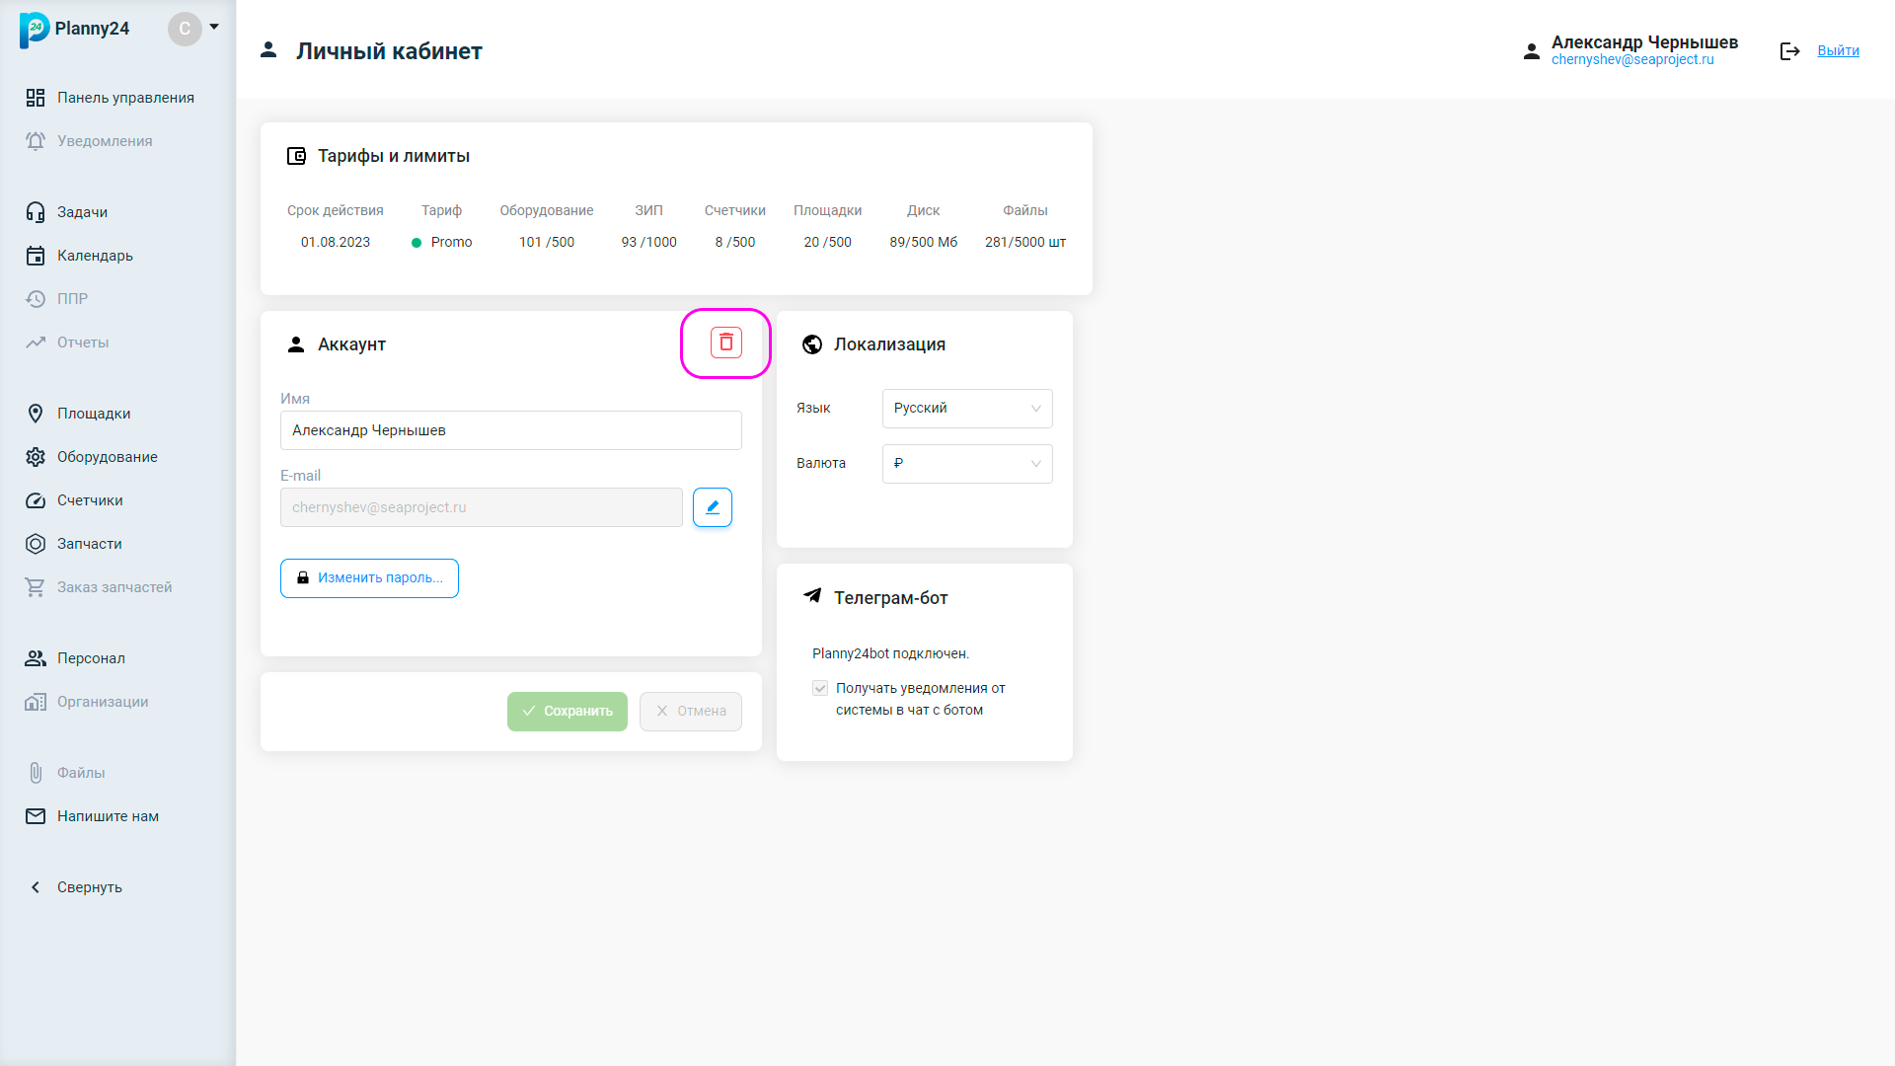Click the Тарифы и лимиты wallet icon
The image size is (1895, 1066).
(x=296, y=156)
